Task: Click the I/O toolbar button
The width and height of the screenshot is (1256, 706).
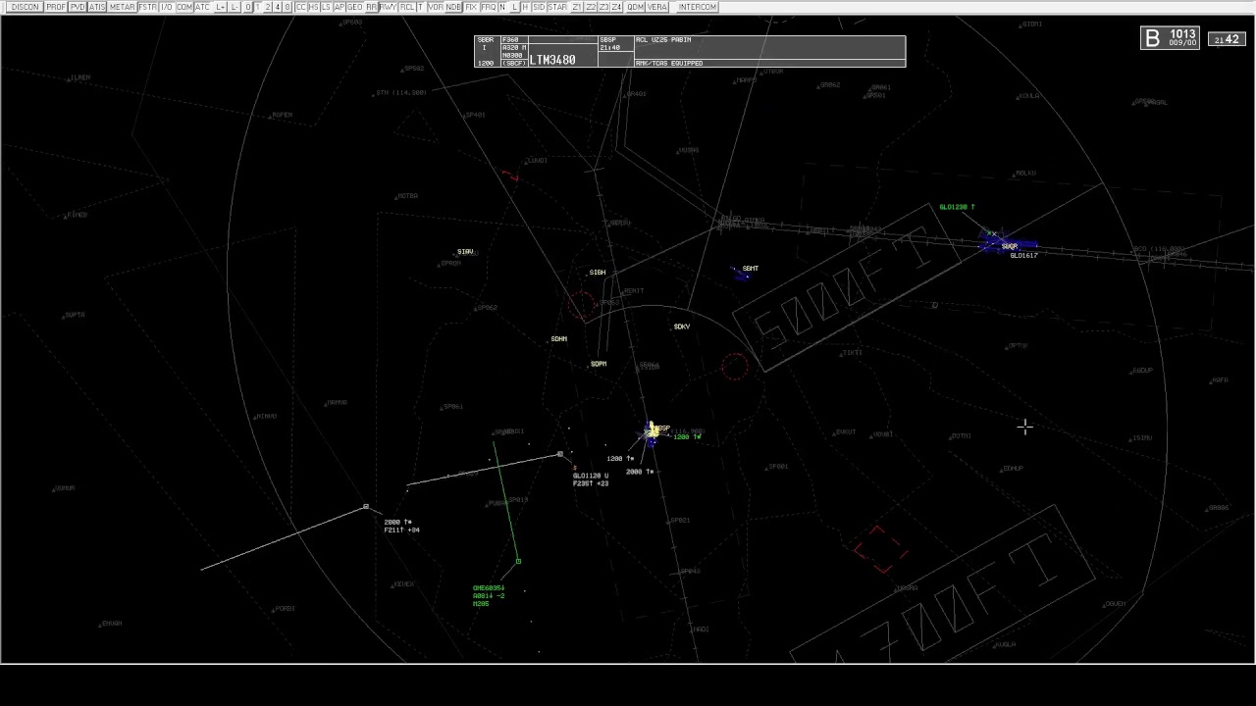Action: pyautogui.click(x=167, y=7)
